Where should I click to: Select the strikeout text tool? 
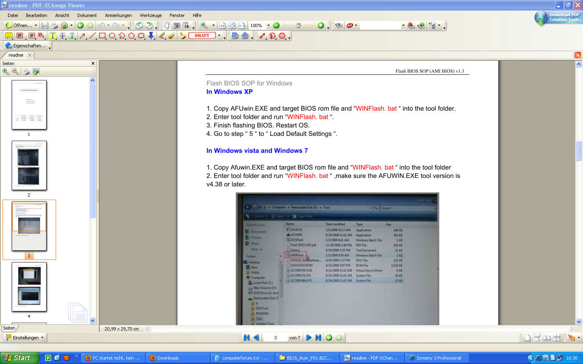(x=62, y=36)
